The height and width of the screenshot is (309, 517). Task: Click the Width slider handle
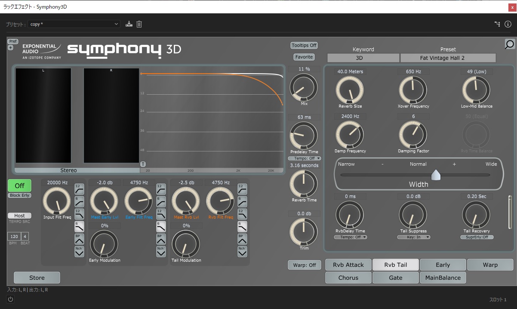click(x=436, y=175)
